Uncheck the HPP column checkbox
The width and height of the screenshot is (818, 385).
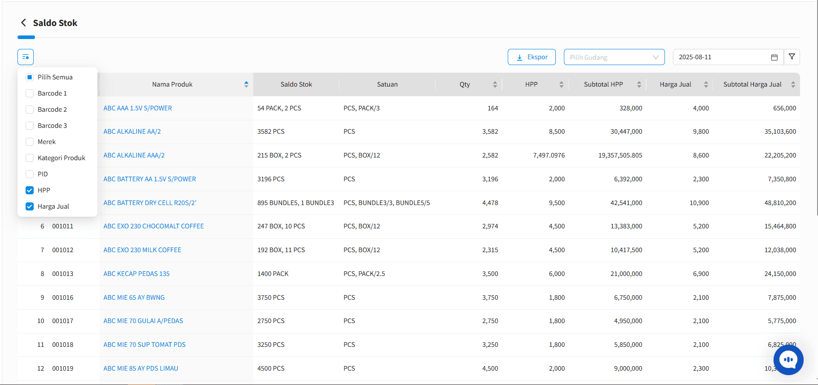pyautogui.click(x=30, y=190)
